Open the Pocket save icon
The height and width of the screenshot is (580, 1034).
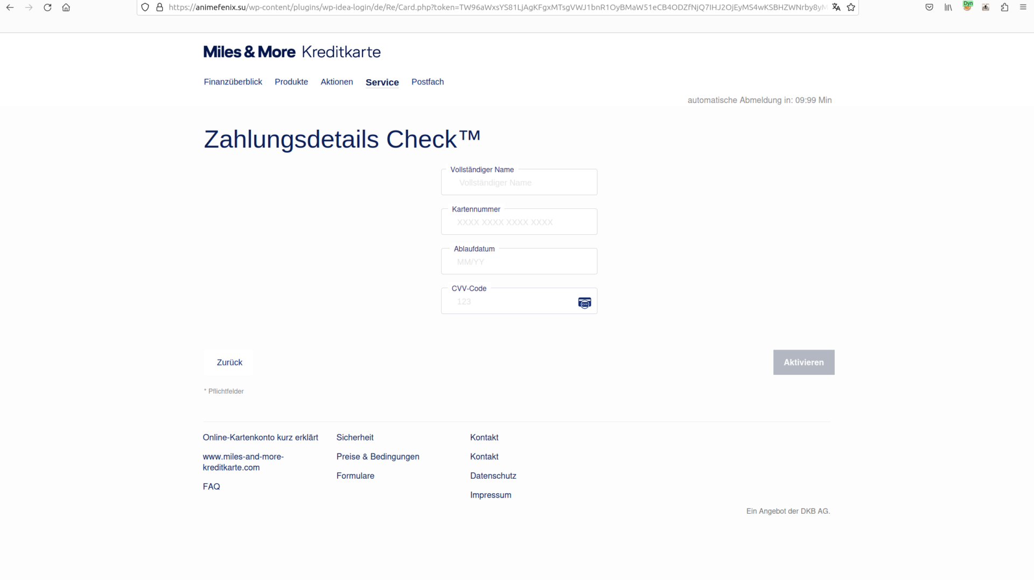[930, 8]
